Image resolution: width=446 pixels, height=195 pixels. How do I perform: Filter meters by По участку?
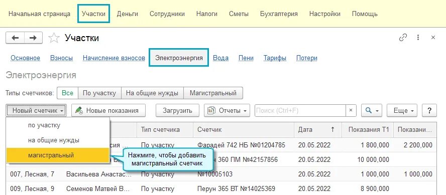(99, 93)
